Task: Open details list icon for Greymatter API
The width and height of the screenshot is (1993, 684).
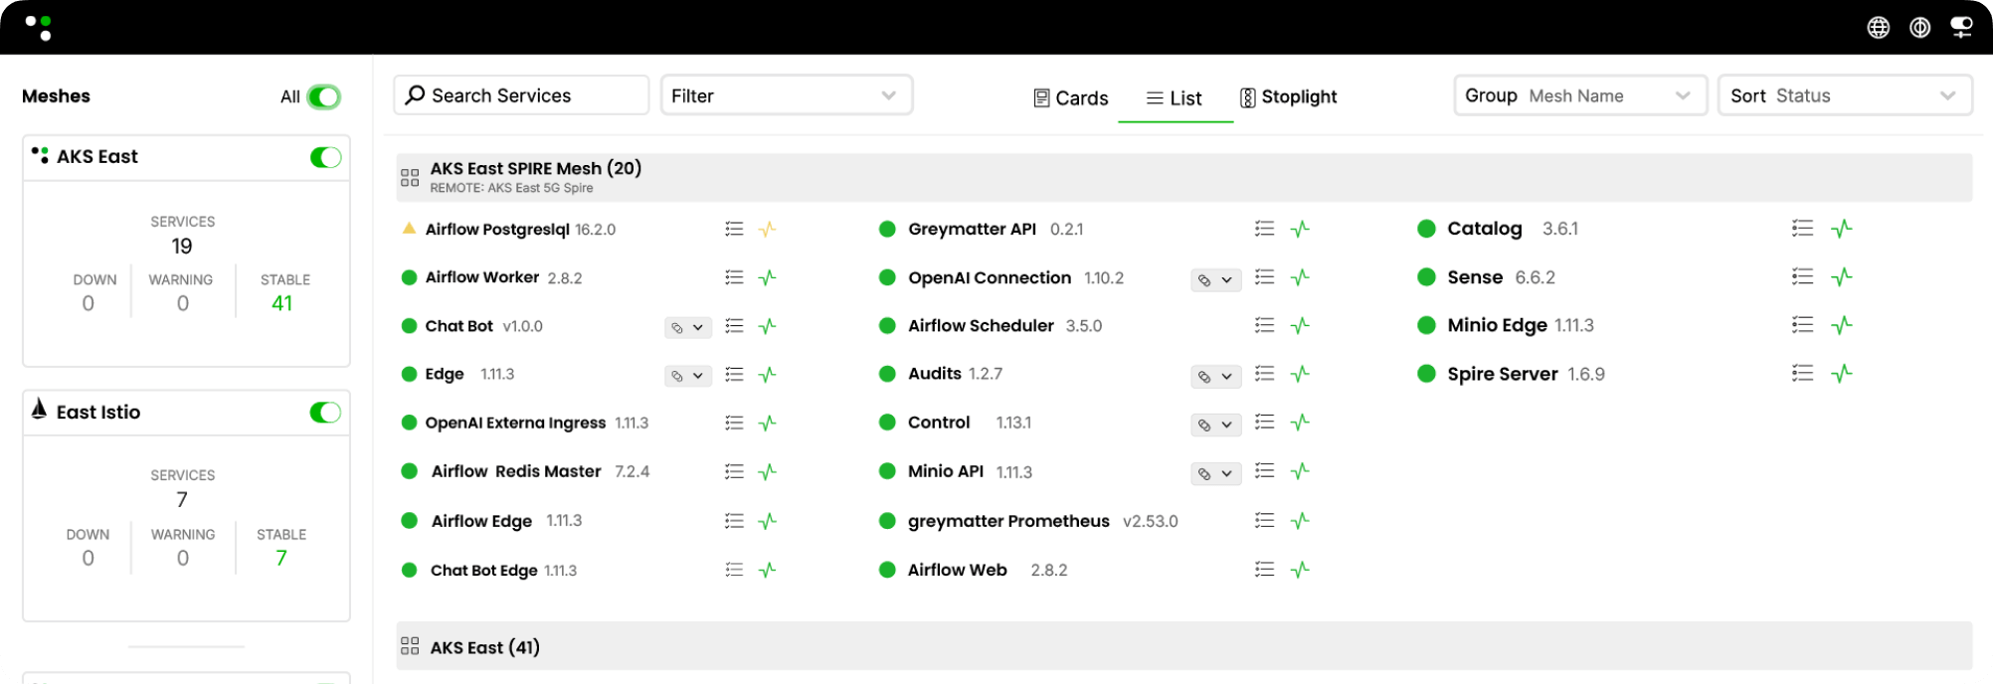Action: coord(1264,229)
